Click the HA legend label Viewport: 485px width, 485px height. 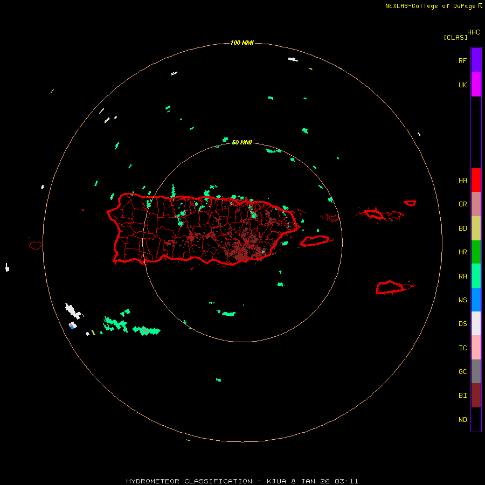point(462,181)
